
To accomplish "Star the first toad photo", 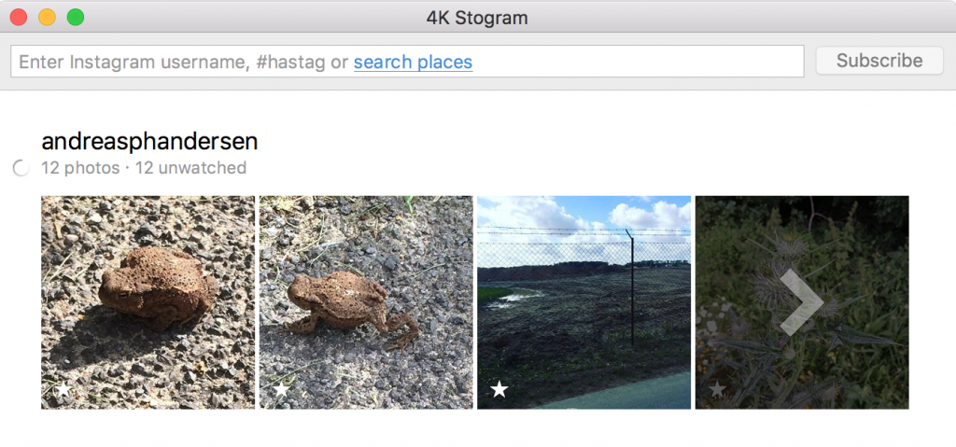I will pos(63,389).
